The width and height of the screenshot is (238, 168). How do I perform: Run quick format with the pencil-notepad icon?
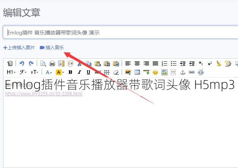[x=228, y=63]
